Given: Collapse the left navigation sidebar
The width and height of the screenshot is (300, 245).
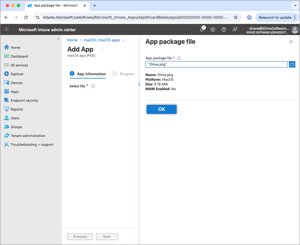Looking at the screenshot, I should pyautogui.click(x=58, y=39).
